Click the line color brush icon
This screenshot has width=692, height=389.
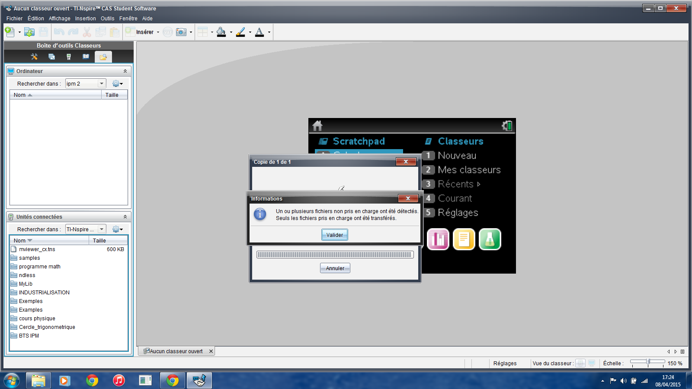(240, 32)
